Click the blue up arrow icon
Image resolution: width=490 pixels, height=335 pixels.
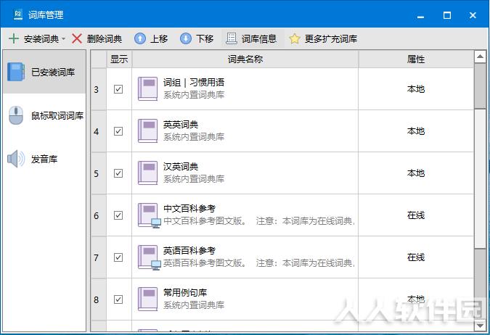click(x=140, y=38)
